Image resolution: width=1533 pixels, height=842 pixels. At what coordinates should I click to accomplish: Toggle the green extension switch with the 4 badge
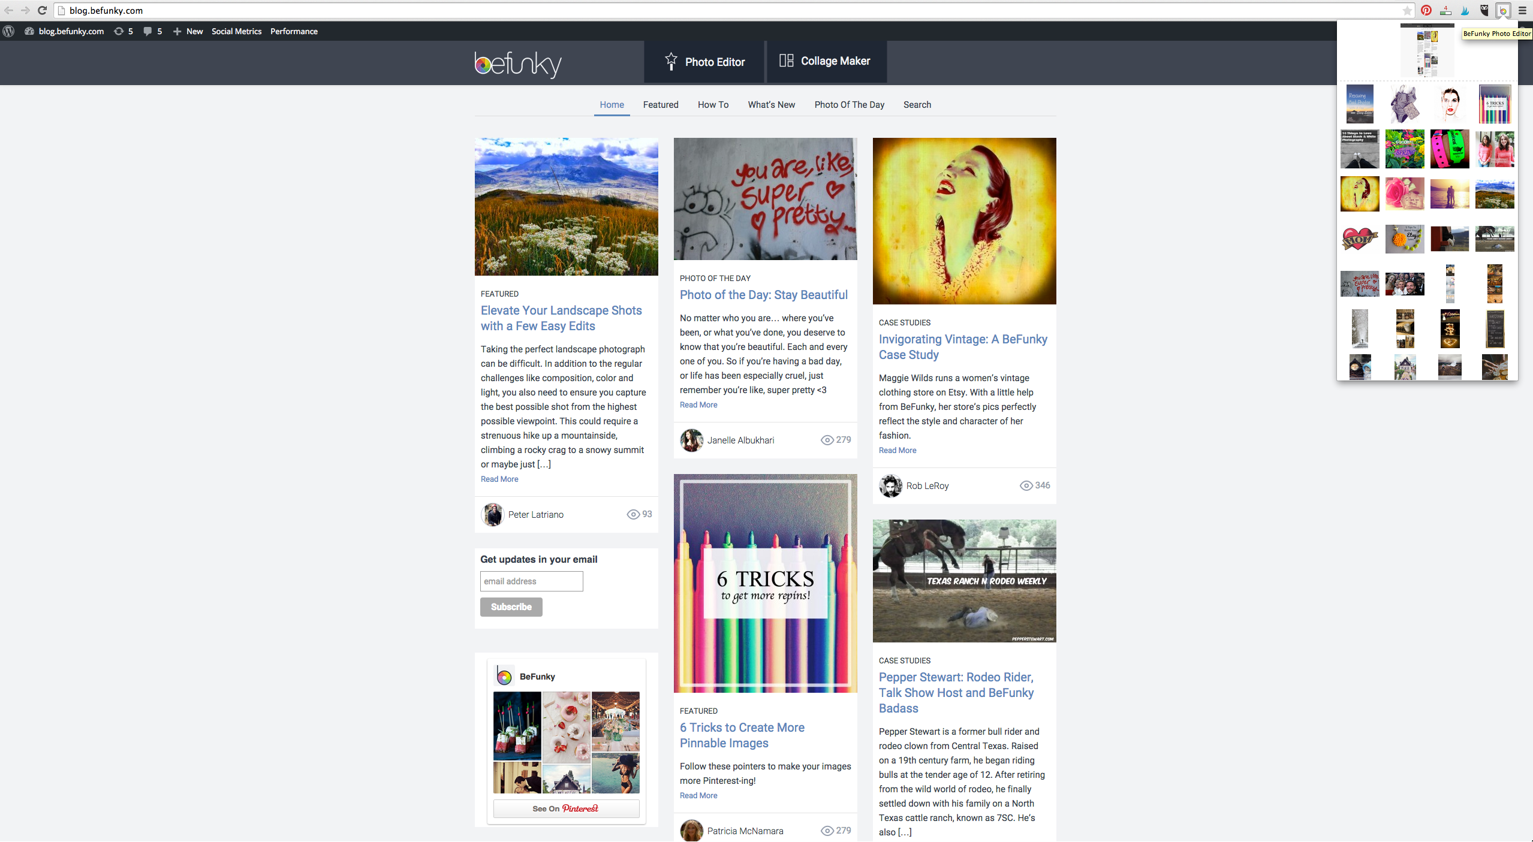click(1445, 10)
